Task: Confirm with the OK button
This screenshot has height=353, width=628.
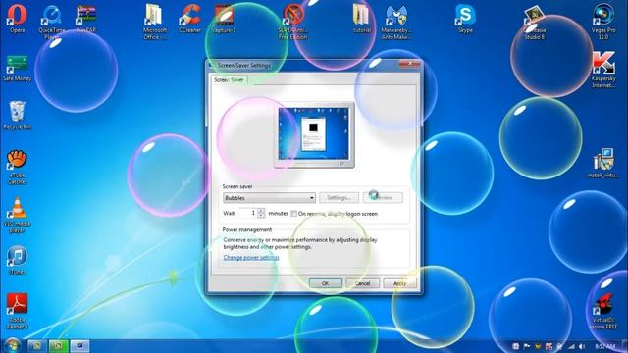Action: [x=325, y=283]
